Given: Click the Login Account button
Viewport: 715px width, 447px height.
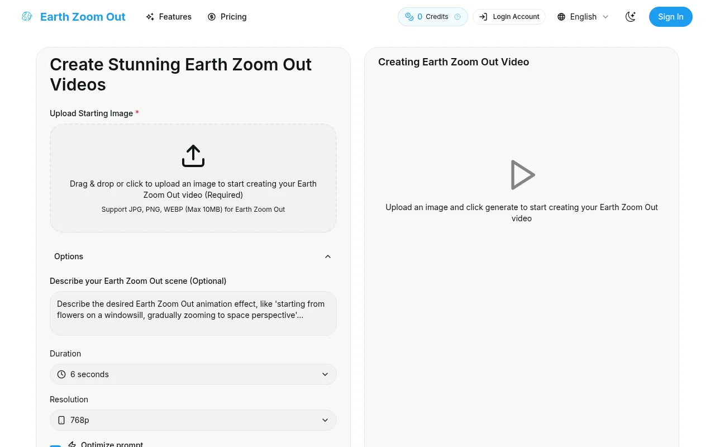Looking at the screenshot, I should [509, 17].
